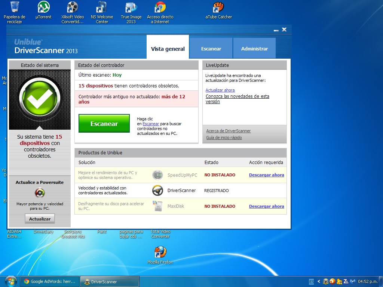Minimize the DriverScanner window
This screenshot has width=383, height=287.
click(276, 30)
